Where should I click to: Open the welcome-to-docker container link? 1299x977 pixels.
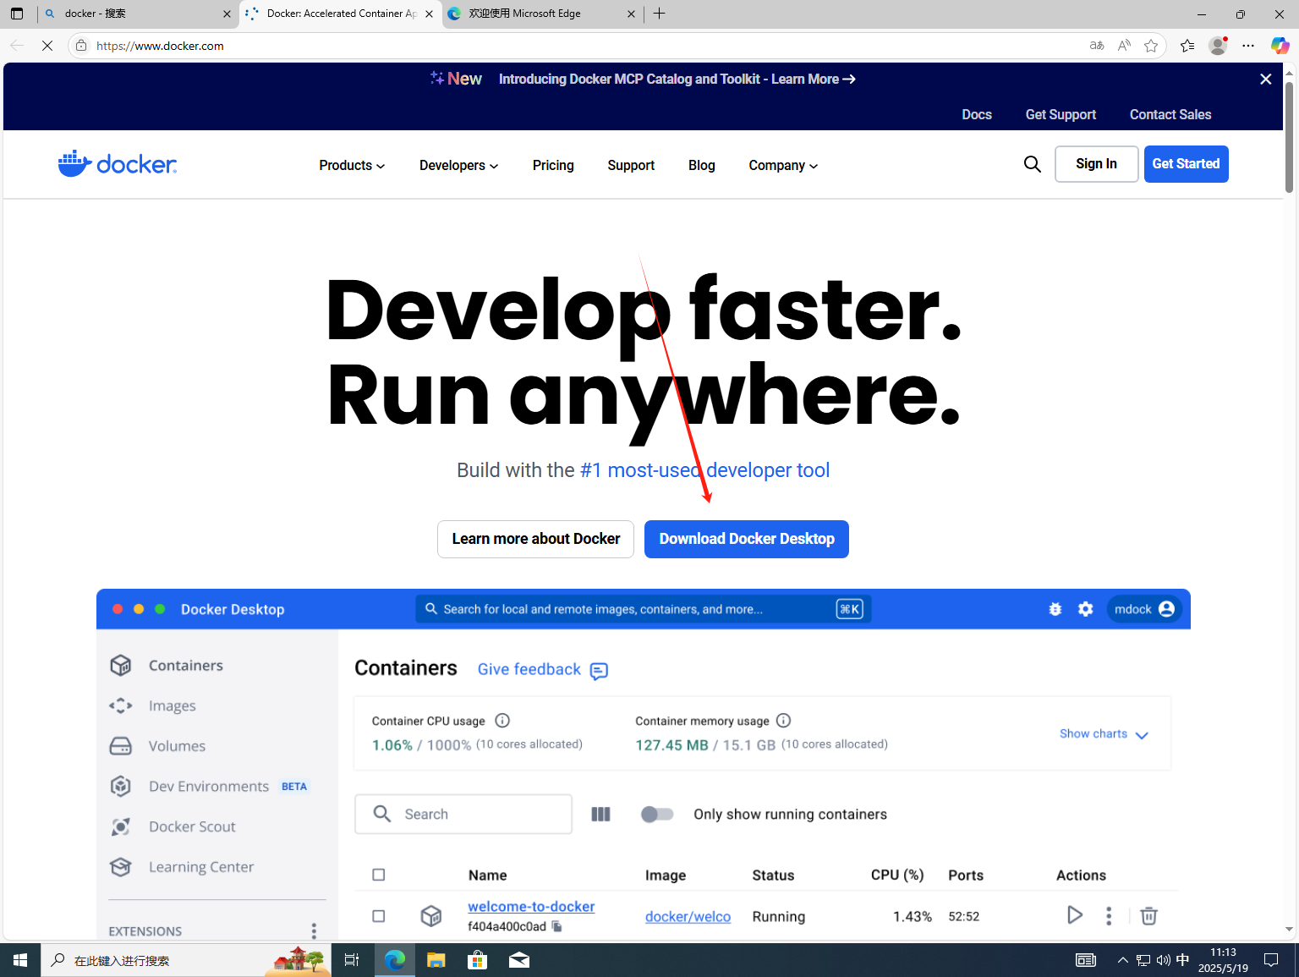(531, 906)
